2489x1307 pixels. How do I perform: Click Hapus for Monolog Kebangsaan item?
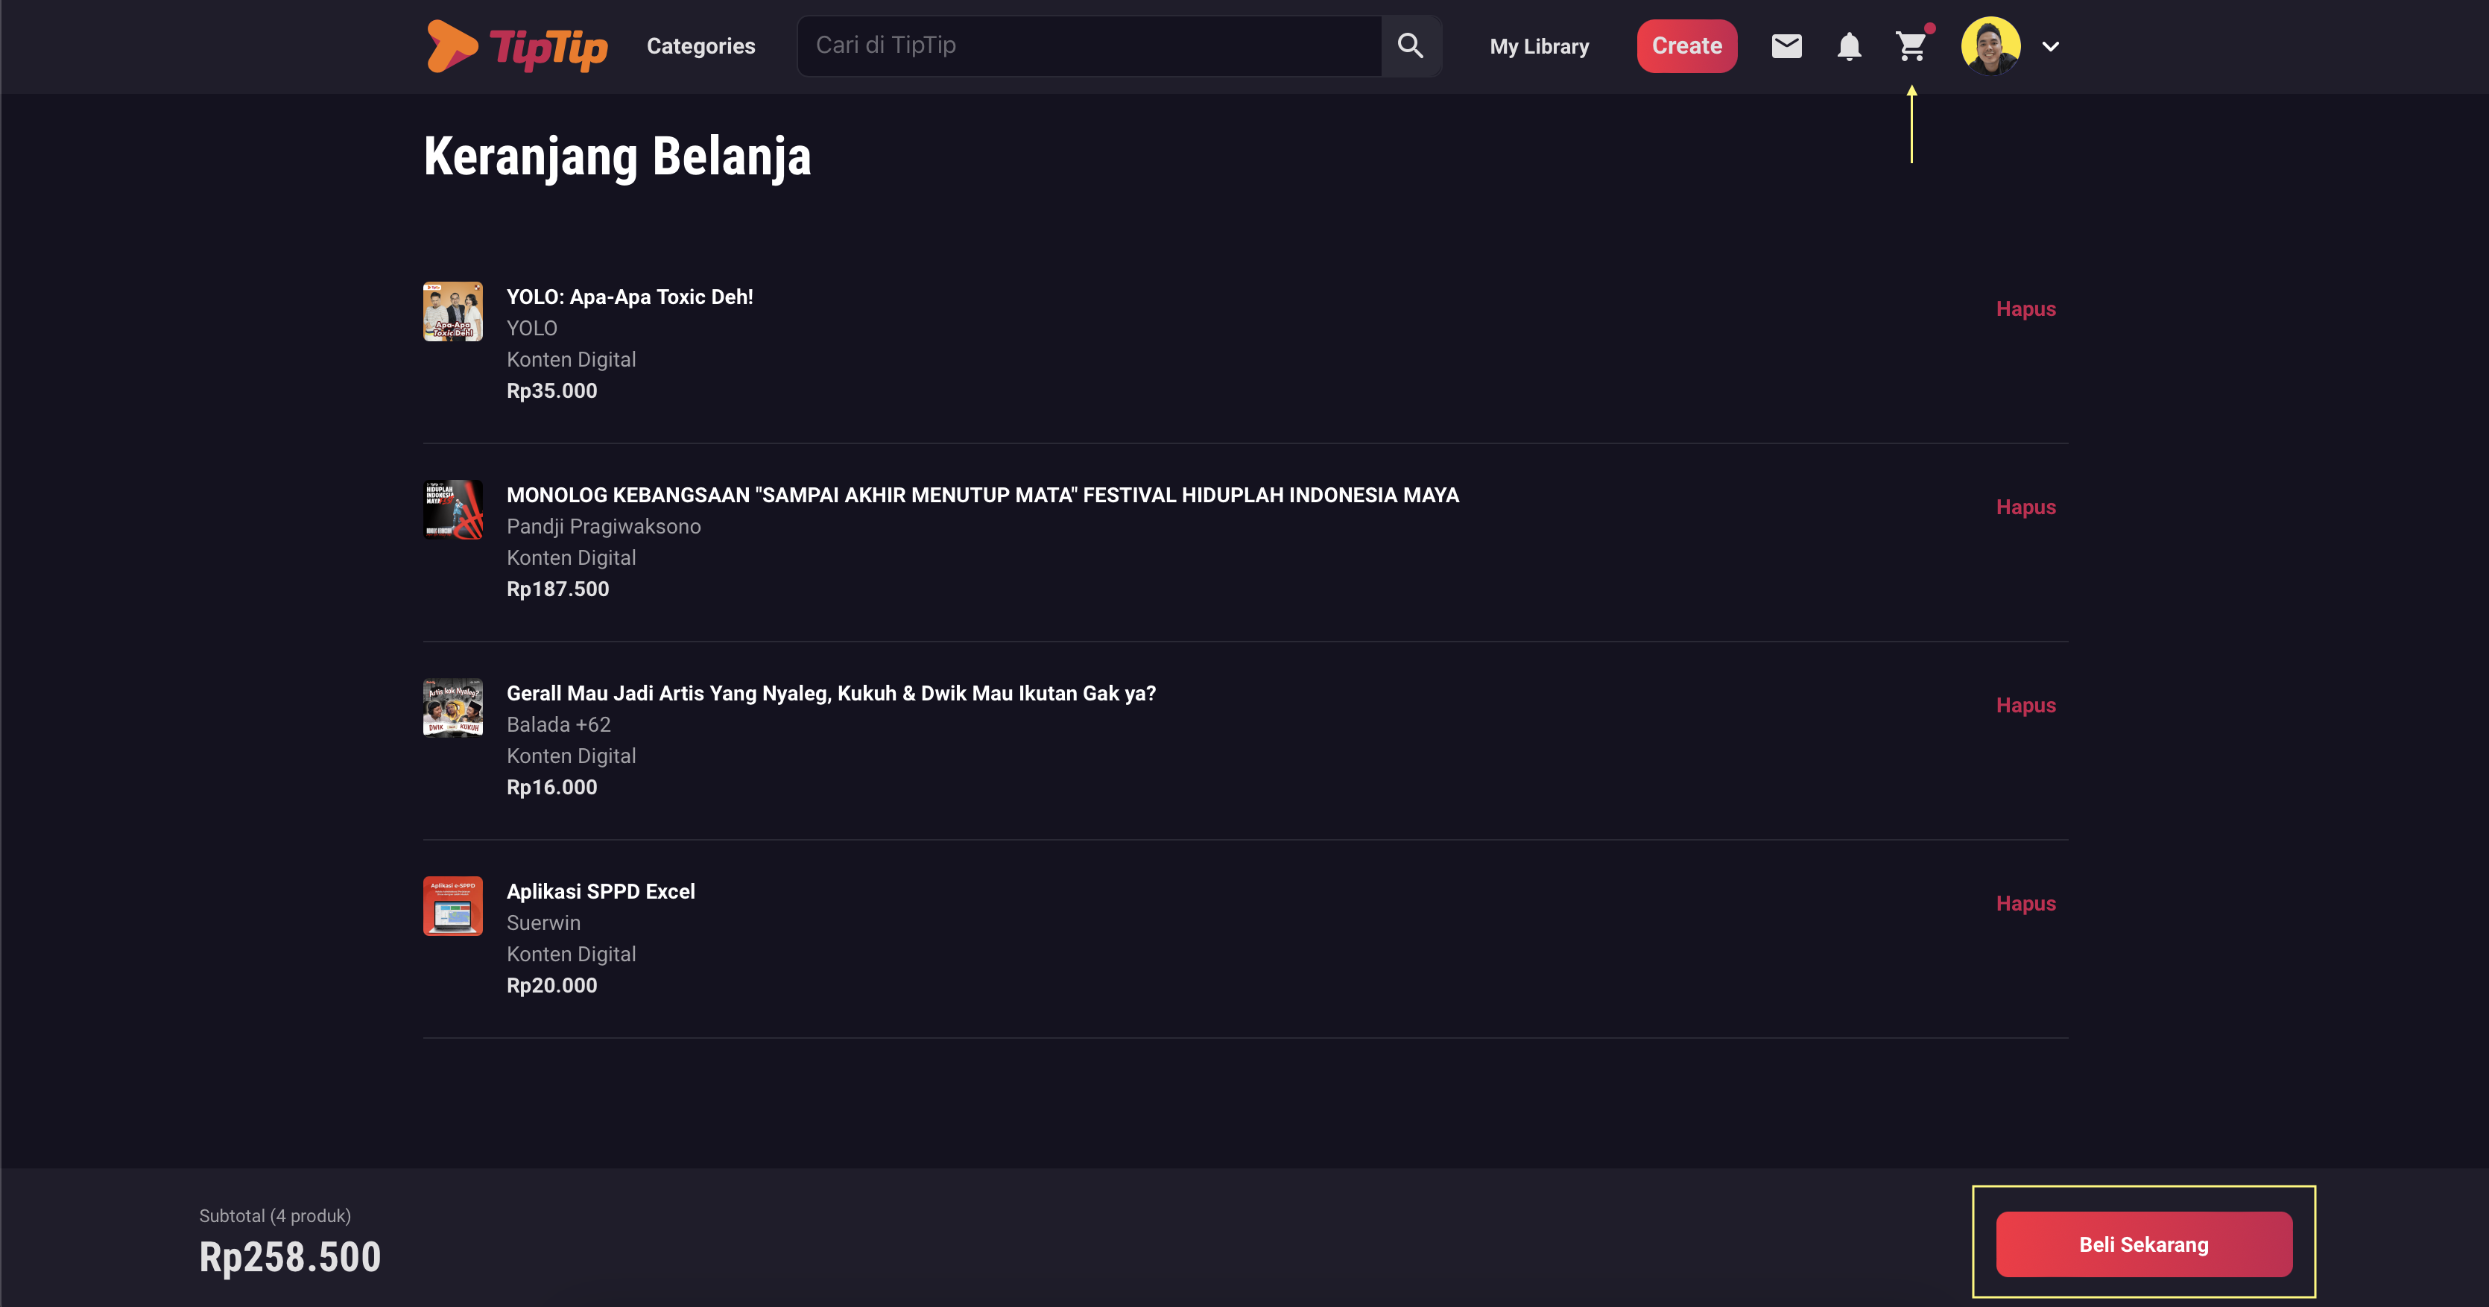pos(2025,507)
